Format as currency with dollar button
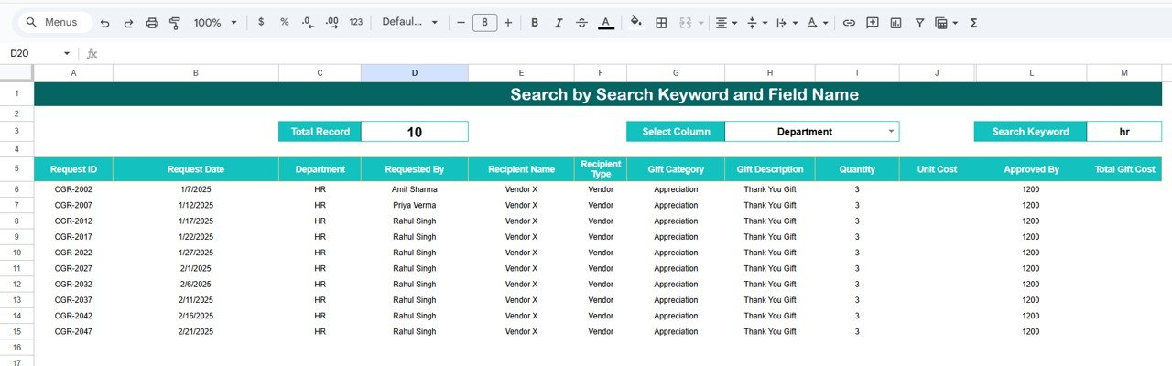The width and height of the screenshot is (1172, 366). (x=261, y=23)
